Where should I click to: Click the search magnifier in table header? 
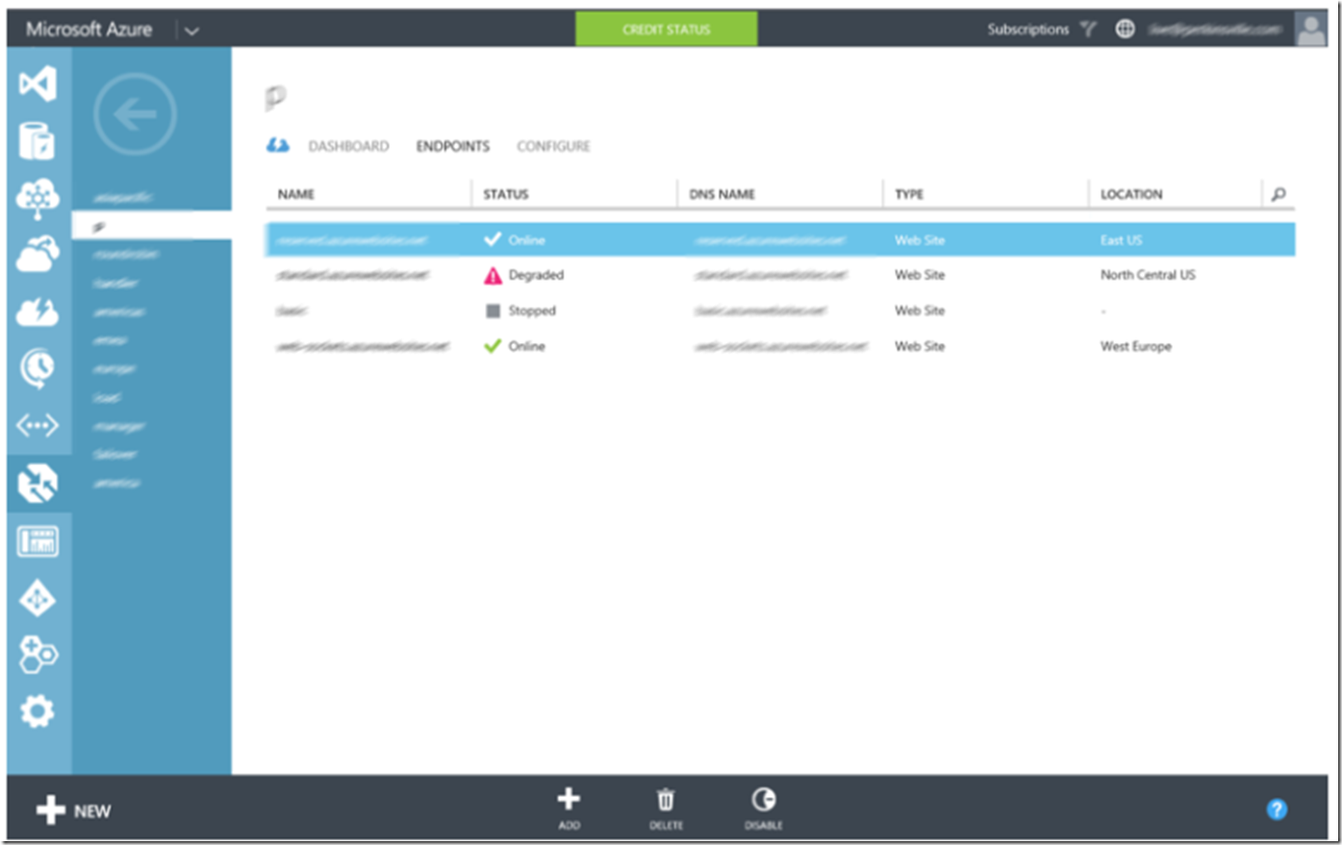coord(1278,194)
